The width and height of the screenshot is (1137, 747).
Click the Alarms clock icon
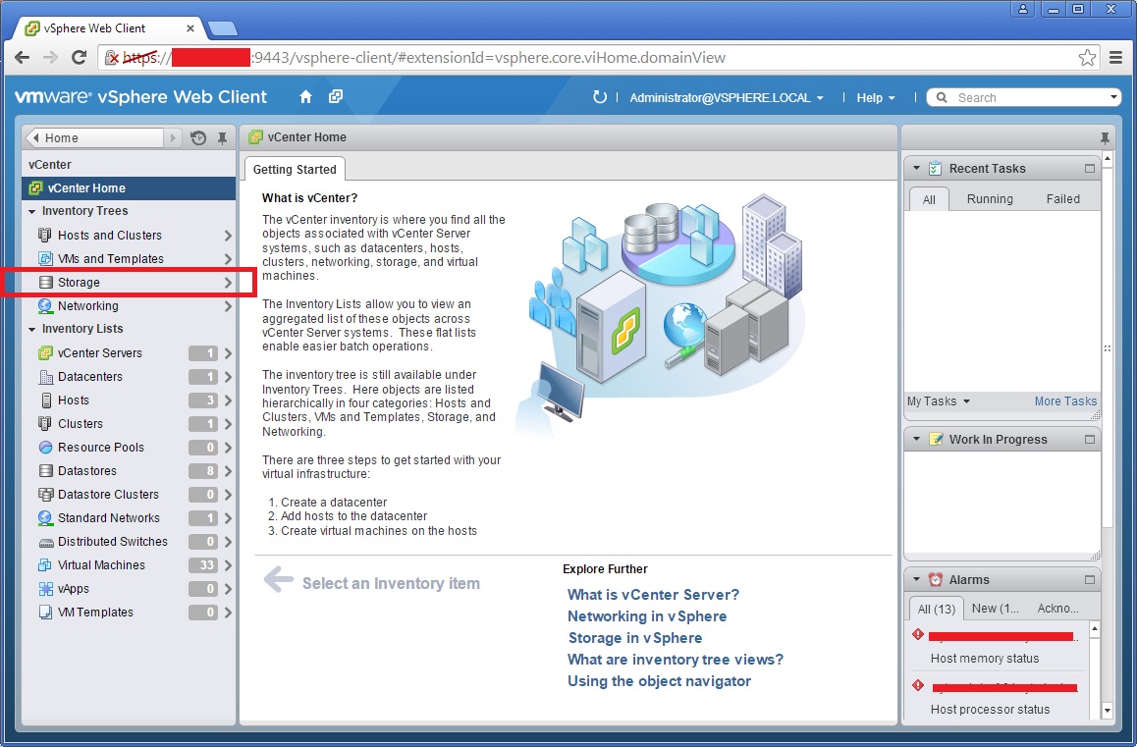(x=936, y=579)
